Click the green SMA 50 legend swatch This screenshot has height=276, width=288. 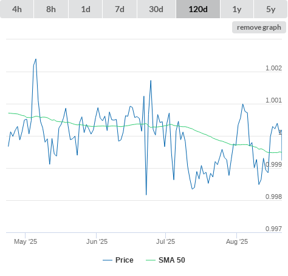[x=151, y=260]
